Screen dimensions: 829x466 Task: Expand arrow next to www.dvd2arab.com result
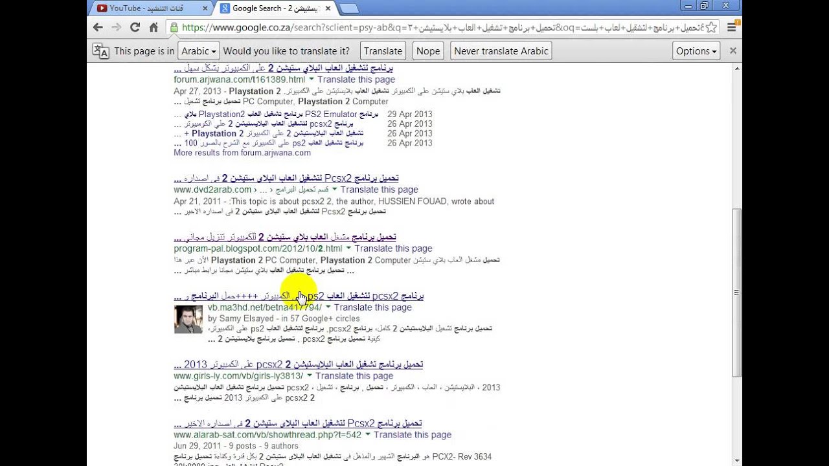pos(334,190)
